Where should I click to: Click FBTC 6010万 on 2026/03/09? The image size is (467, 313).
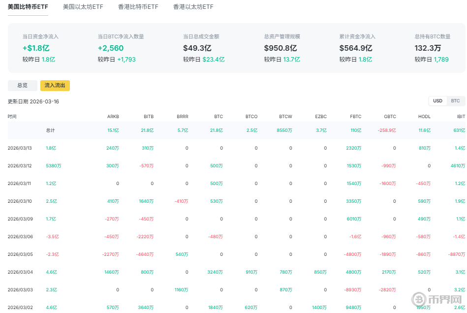354,219
